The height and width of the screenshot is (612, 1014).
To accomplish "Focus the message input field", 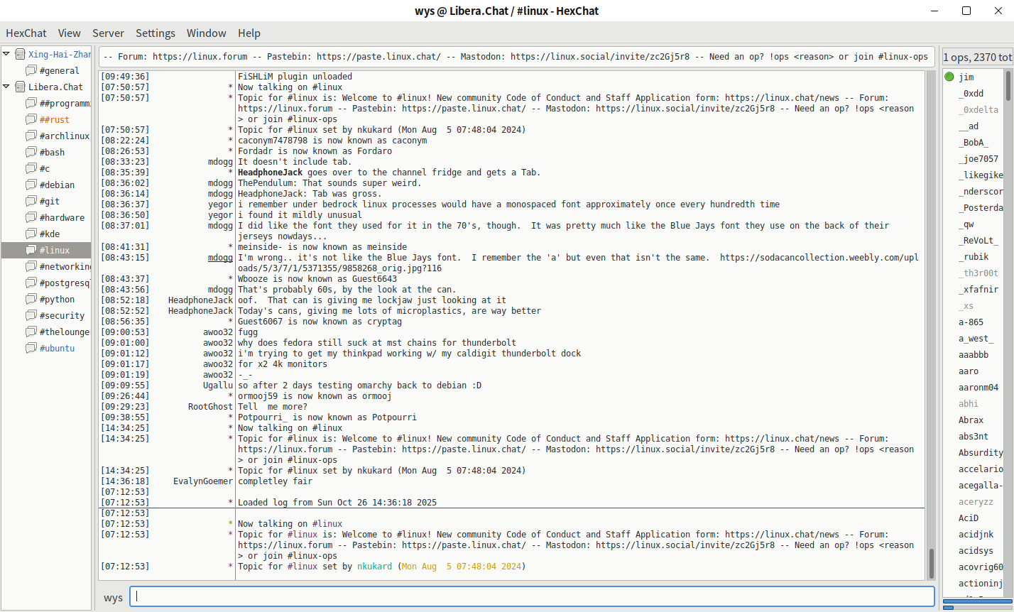I will [x=534, y=597].
